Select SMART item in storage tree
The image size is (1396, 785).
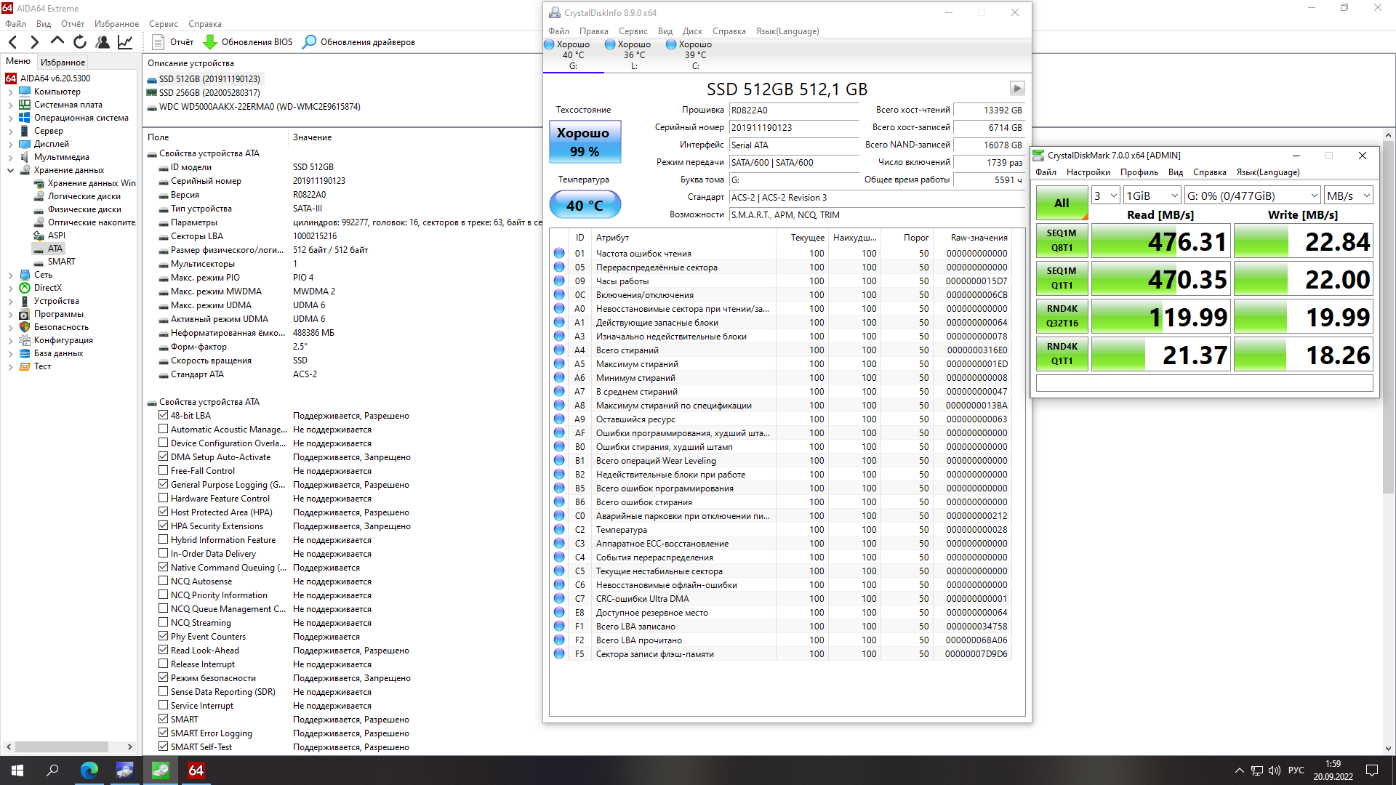click(61, 262)
